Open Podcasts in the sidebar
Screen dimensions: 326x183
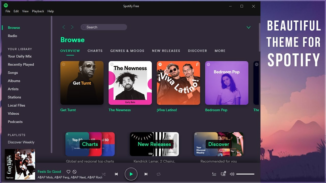[x=15, y=122]
